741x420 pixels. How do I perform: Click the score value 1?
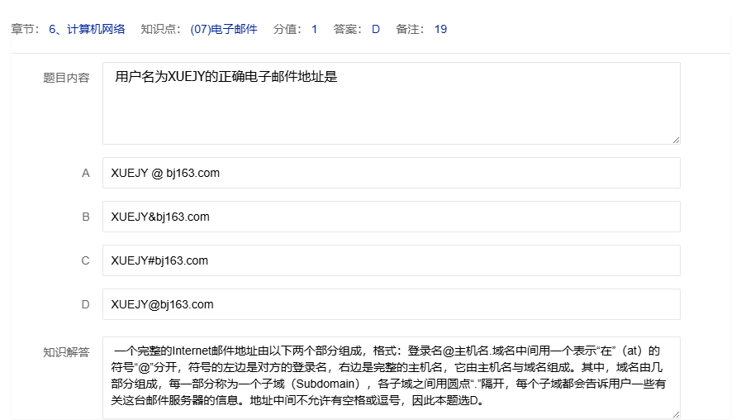click(314, 29)
